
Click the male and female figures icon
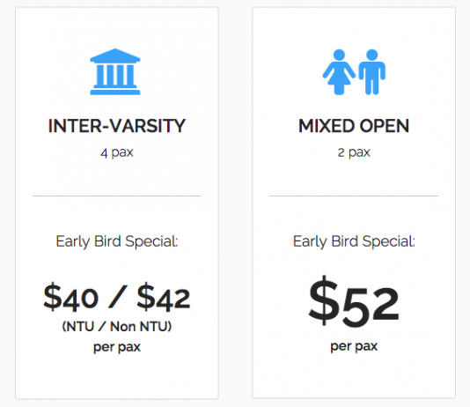tap(354, 72)
